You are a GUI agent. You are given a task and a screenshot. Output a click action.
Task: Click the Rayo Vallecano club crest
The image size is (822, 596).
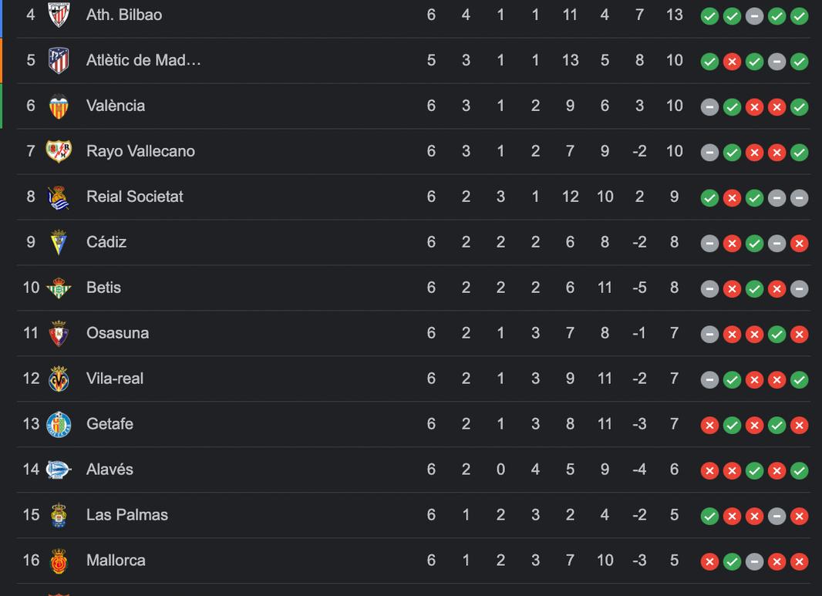click(59, 151)
